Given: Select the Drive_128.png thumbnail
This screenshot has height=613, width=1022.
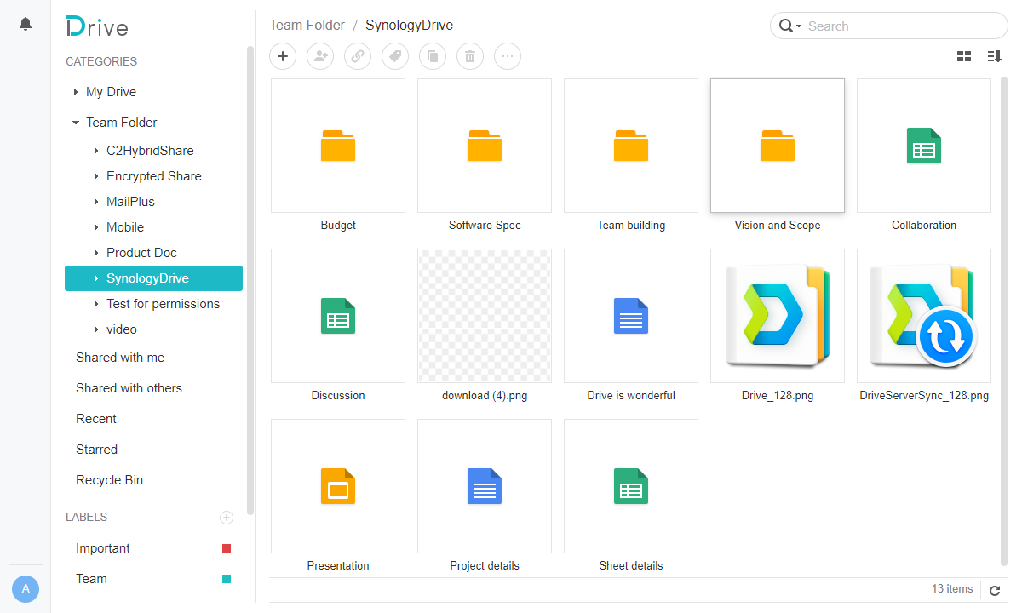Looking at the screenshot, I should [778, 316].
